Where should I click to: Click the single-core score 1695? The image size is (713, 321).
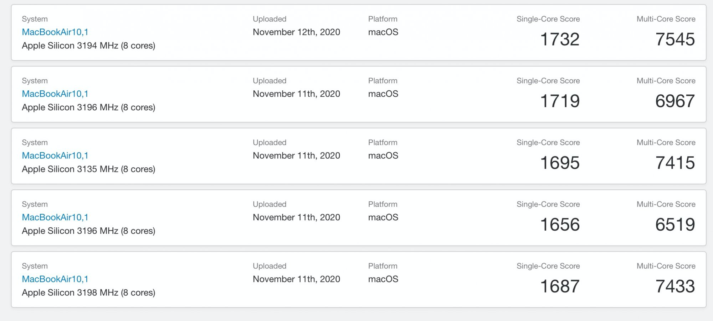coord(560,163)
